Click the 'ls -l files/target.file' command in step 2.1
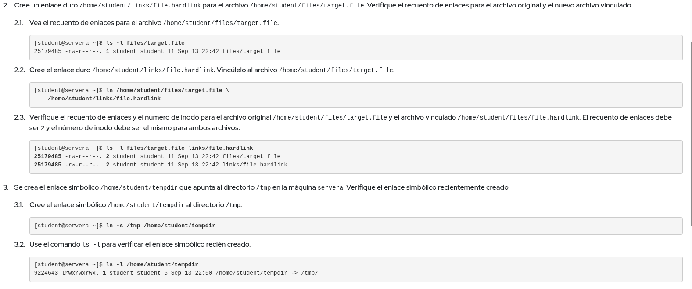The width and height of the screenshot is (692, 289). click(x=145, y=43)
